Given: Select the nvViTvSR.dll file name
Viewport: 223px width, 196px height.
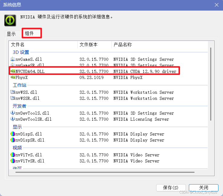Looking at the screenshot, I should 30,161.
